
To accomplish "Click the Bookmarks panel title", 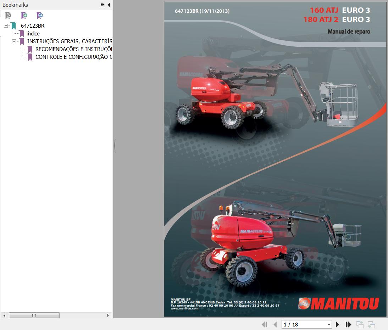I will 15,5.
